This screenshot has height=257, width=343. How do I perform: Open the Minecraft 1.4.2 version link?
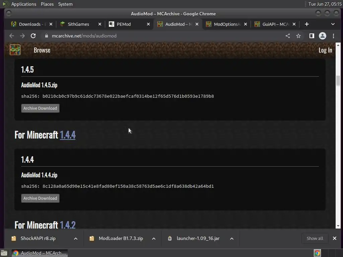point(68,225)
